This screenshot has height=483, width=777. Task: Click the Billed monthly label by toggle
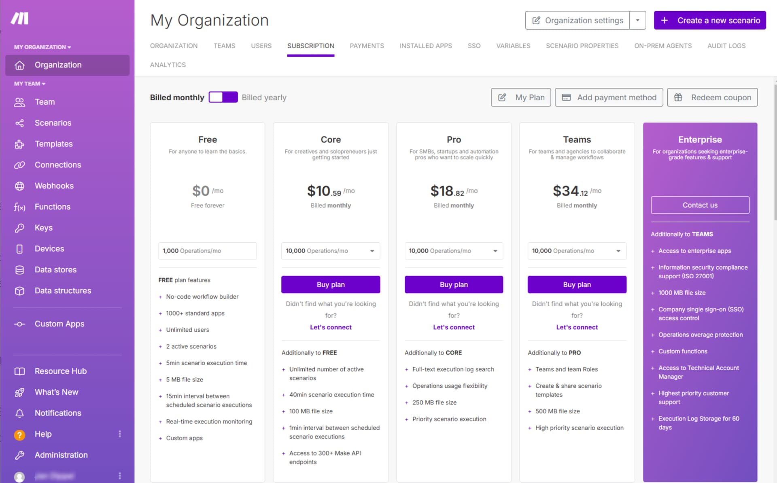tap(177, 97)
